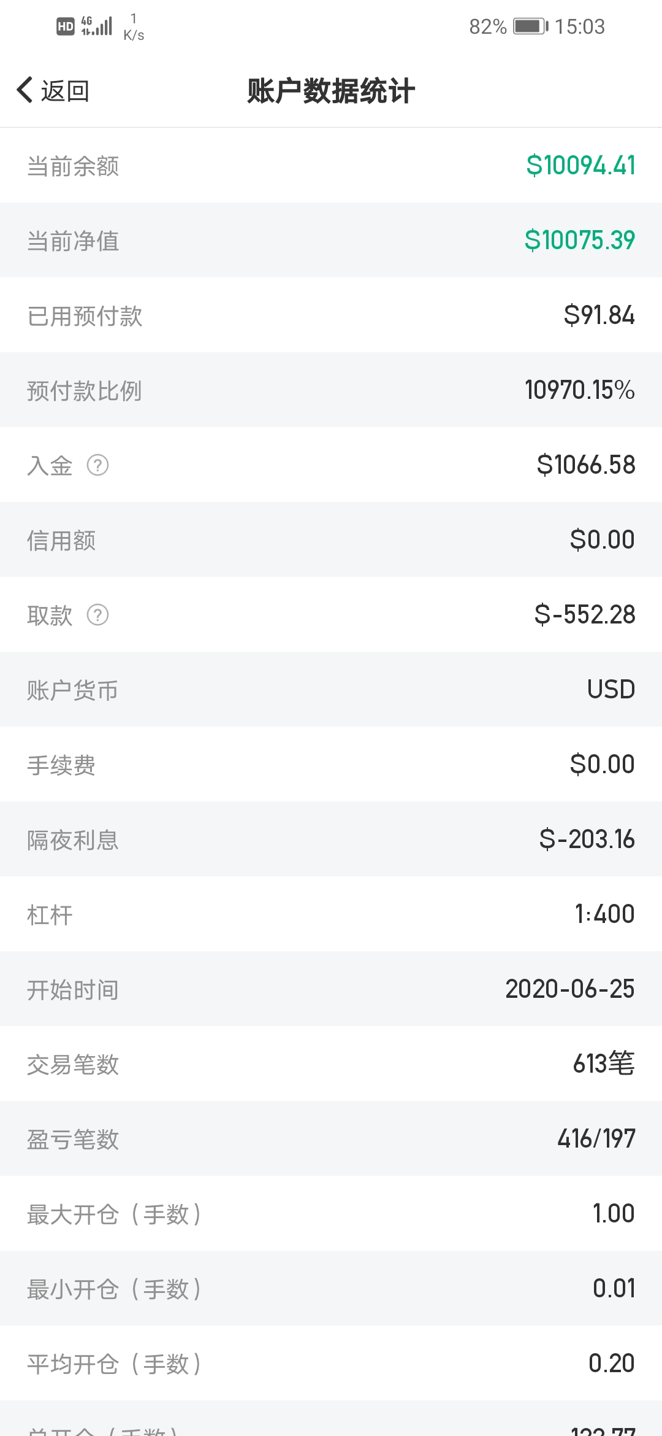Tap the 账户数据统计 page title
662x1436 pixels.
pyautogui.click(x=331, y=91)
